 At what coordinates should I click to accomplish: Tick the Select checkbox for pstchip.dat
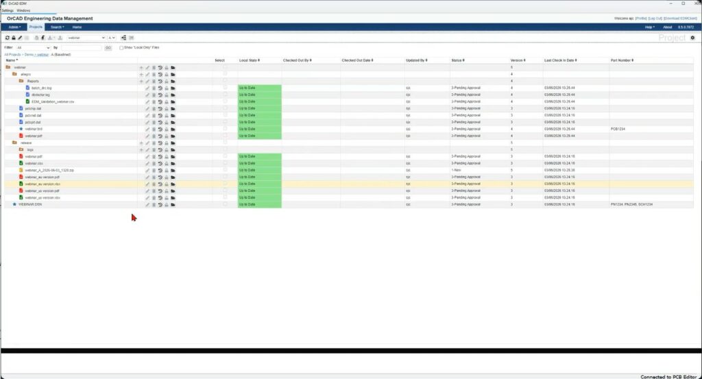point(225,108)
